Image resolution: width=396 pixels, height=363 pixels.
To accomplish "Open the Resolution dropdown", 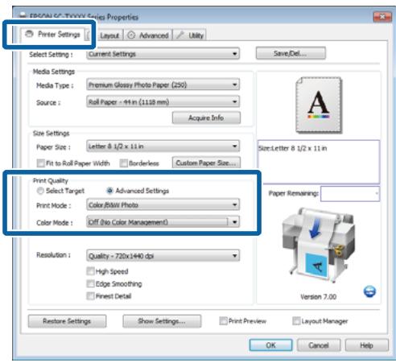I will pyautogui.click(x=163, y=256).
